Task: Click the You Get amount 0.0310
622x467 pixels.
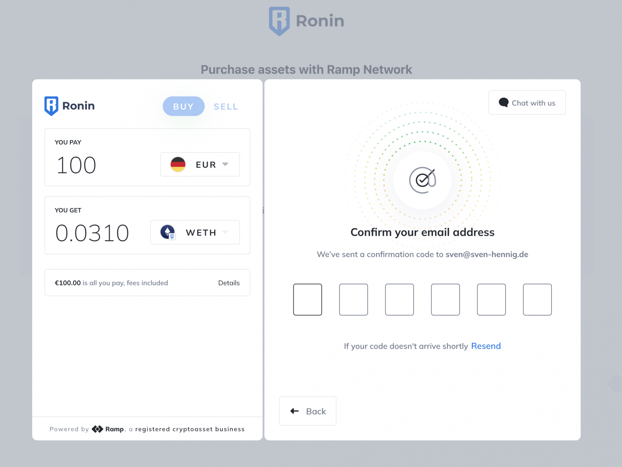Action: point(92,233)
